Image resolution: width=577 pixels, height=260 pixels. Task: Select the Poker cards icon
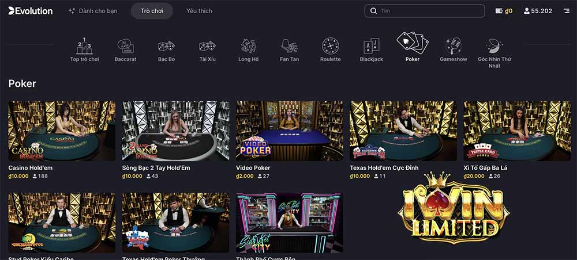click(x=413, y=43)
